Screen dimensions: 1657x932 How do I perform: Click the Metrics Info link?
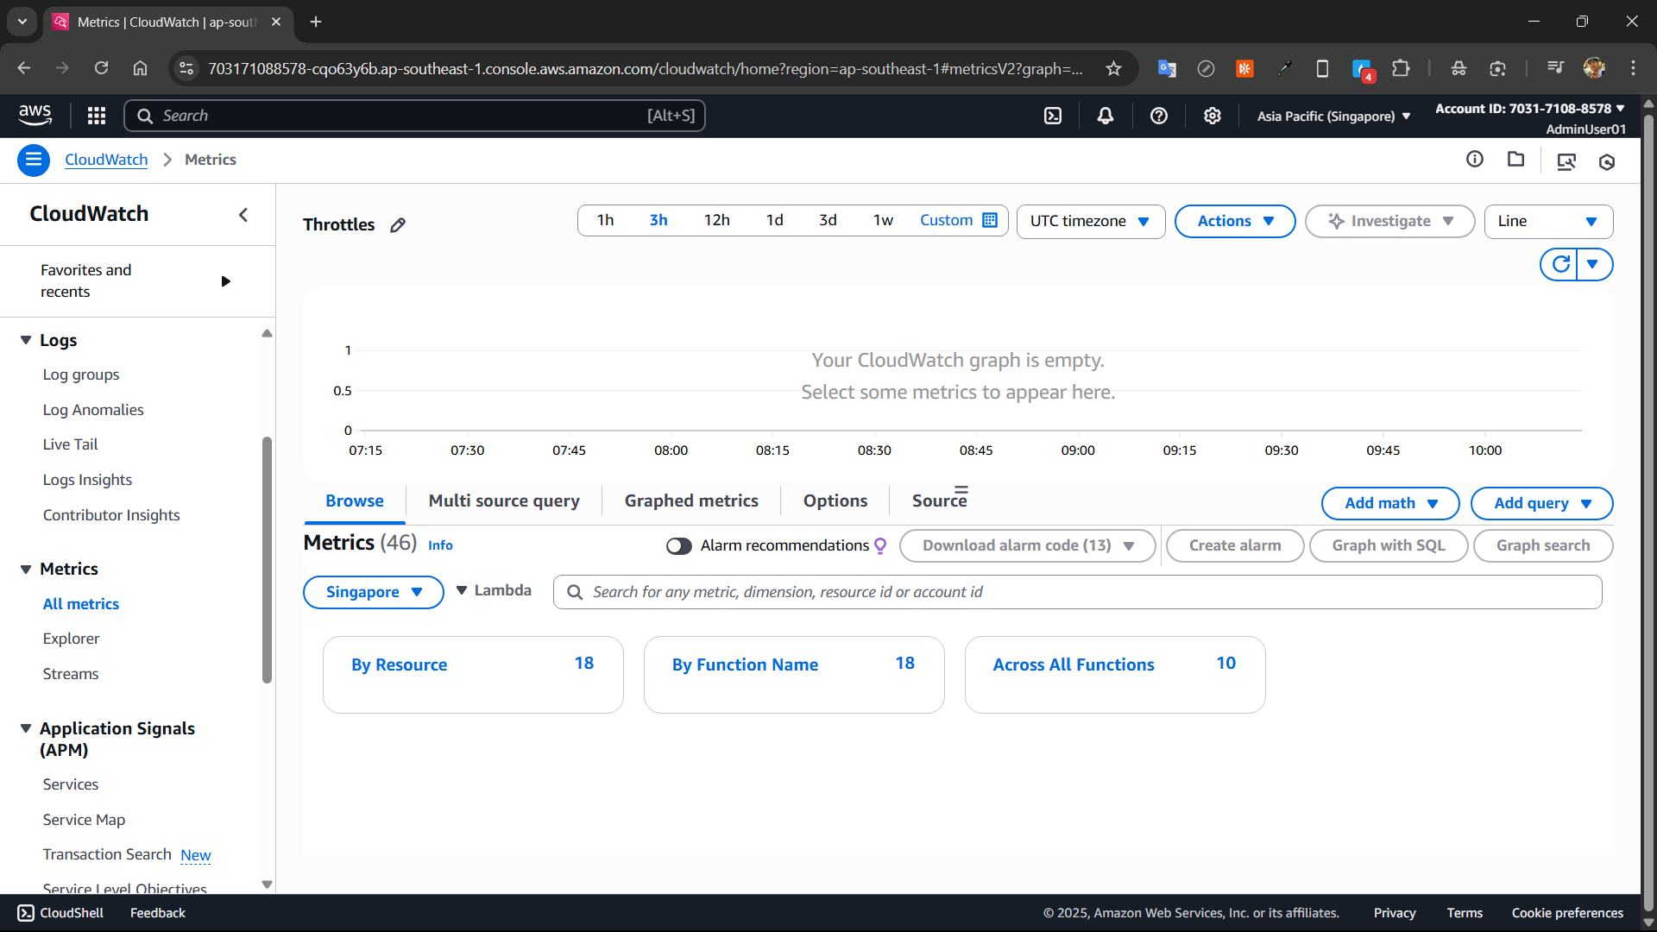440,545
